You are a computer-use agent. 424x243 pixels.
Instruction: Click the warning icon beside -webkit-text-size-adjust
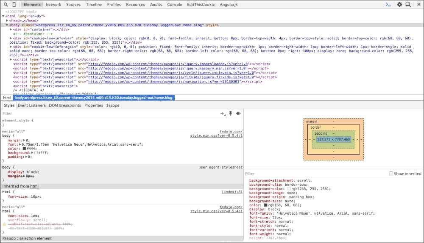coord(4,224)
